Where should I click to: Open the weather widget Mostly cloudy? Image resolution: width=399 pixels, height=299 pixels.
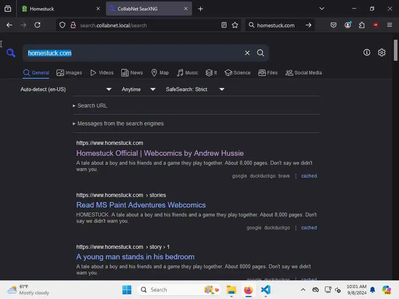coord(28,290)
